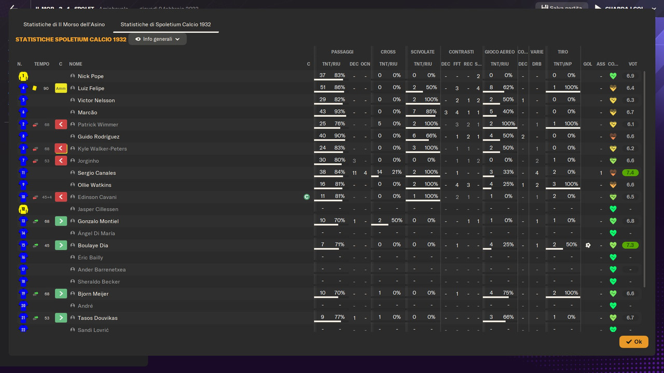Image resolution: width=664 pixels, height=373 pixels.
Task: Click the person profile icon beside Ollie Watkins
Action: [73, 185]
